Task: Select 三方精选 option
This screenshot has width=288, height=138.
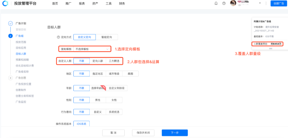Action: [x=114, y=61]
